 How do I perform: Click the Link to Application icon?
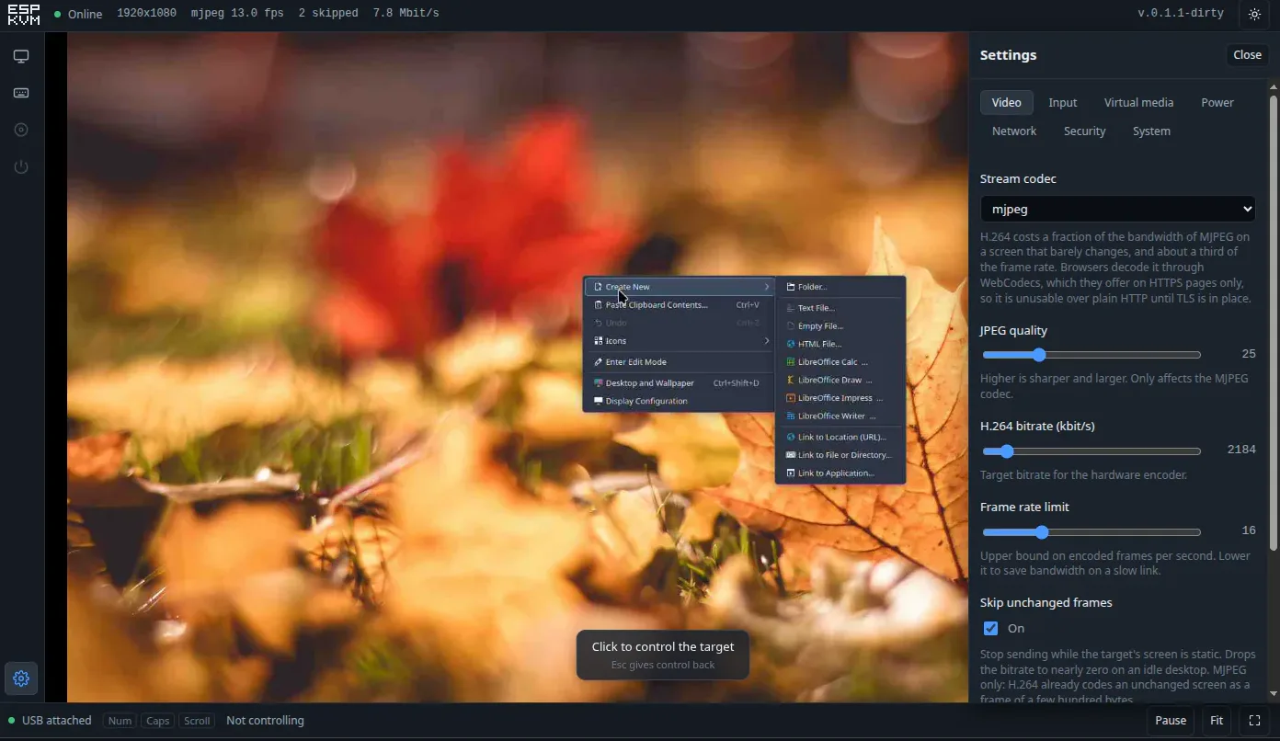click(x=790, y=473)
